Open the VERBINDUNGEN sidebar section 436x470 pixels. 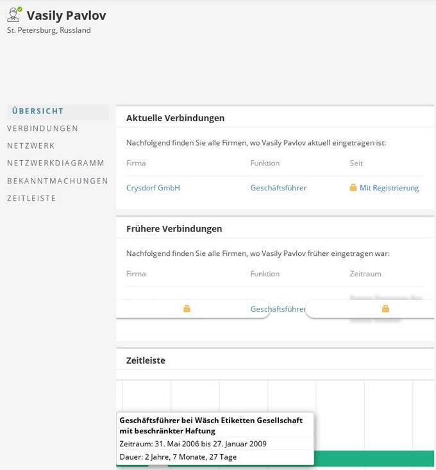tap(42, 128)
